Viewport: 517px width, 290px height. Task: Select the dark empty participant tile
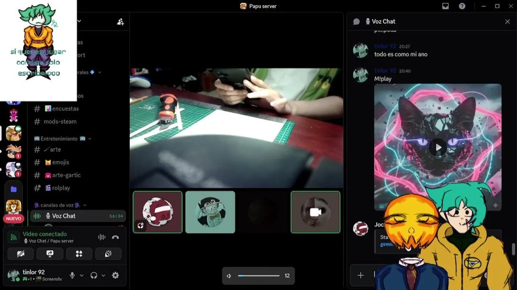point(263,212)
